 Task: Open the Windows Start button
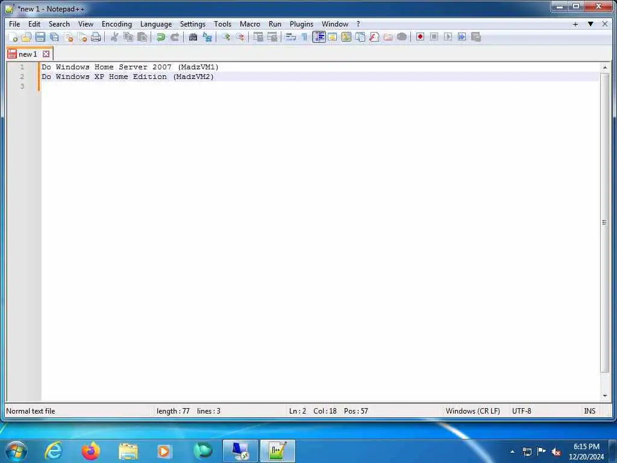coord(16,451)
